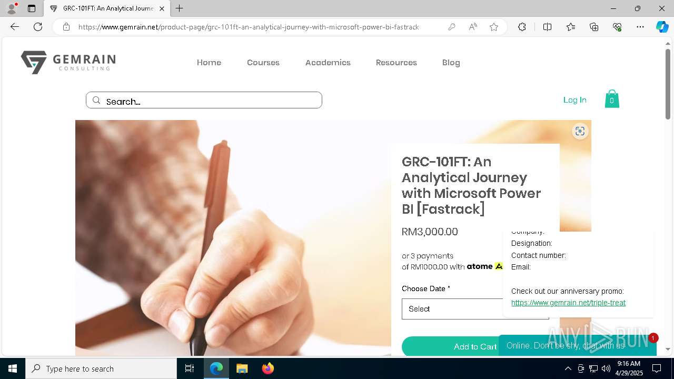The image size is (674, 379).
Task: Click the image visual search icon
Action: point(580,131)
